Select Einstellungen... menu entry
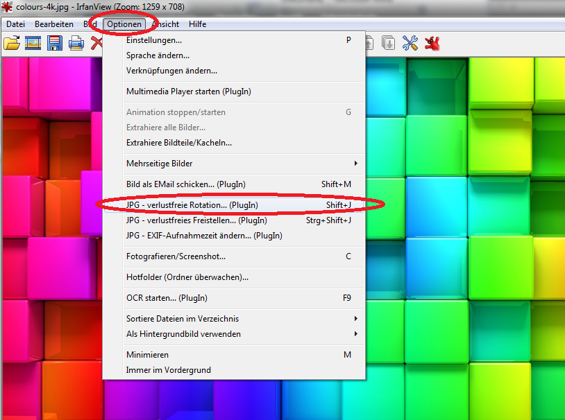 pyautogui.click(x=234, y=40)
